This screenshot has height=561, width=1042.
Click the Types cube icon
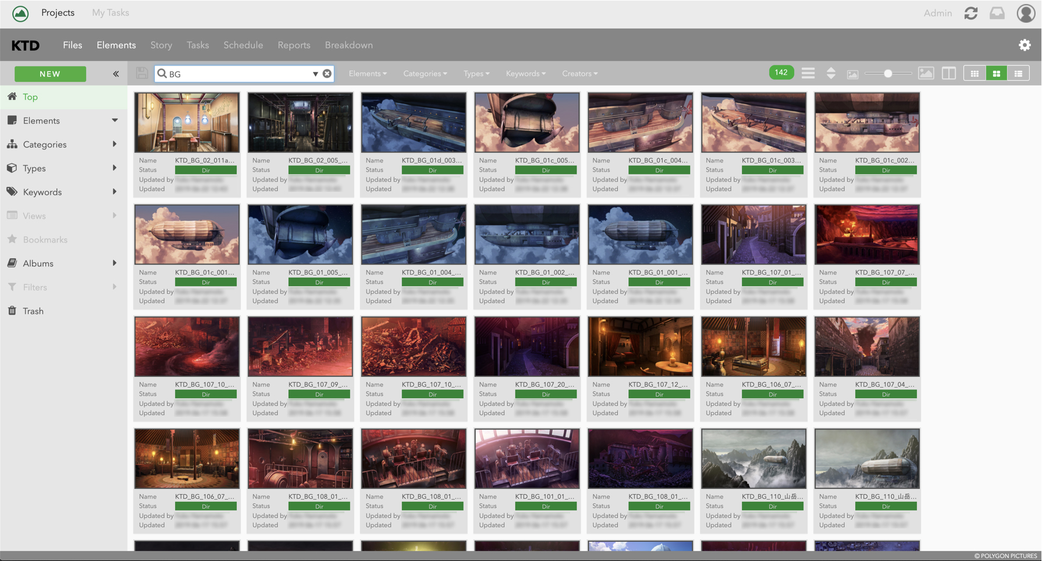12,167
